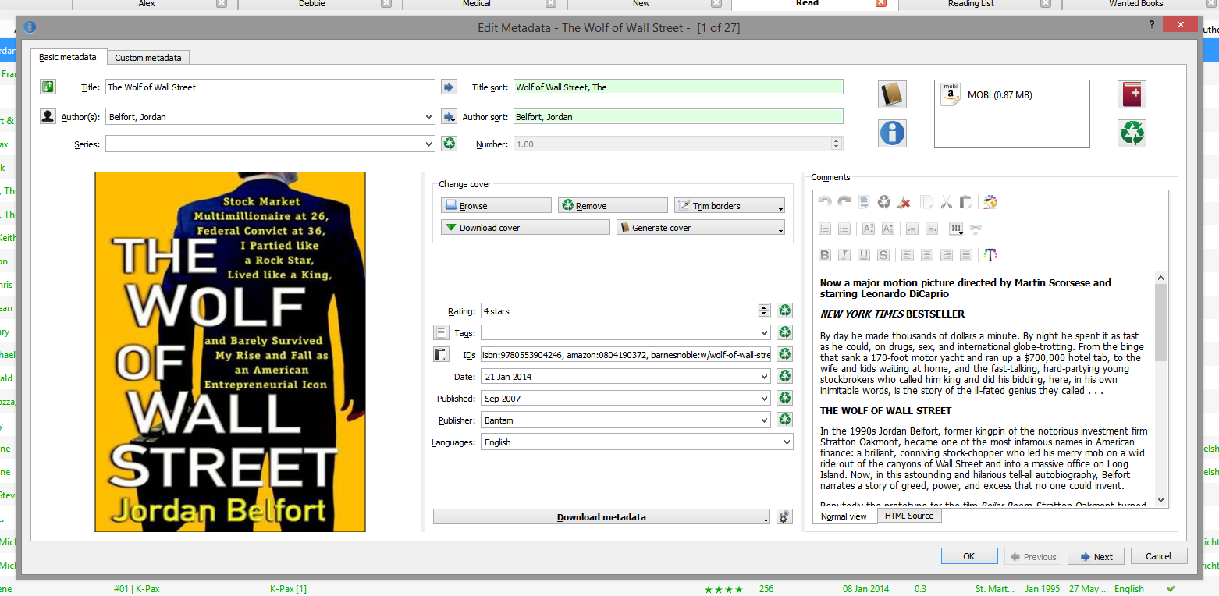Go to the Next book
1219x596 pixels.
[1096, 556]
